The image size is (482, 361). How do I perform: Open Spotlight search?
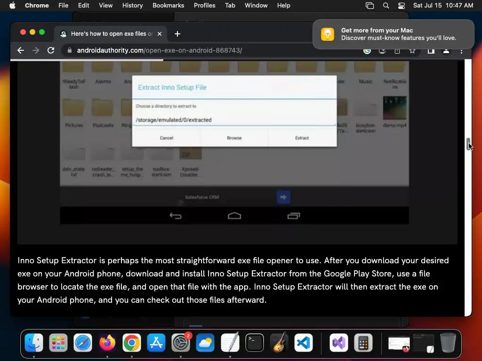tap(386, 6)
